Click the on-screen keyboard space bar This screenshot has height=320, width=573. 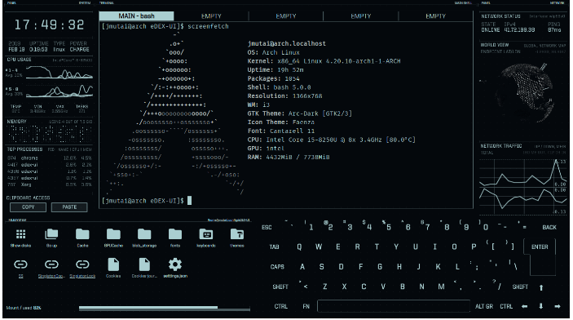click(x=394, y=306)
